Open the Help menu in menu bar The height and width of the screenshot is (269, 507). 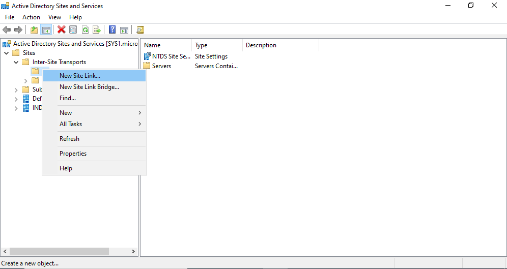pos(75,17)
